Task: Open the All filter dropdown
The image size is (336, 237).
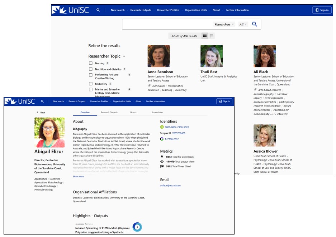Action: [x=243, y=24]
